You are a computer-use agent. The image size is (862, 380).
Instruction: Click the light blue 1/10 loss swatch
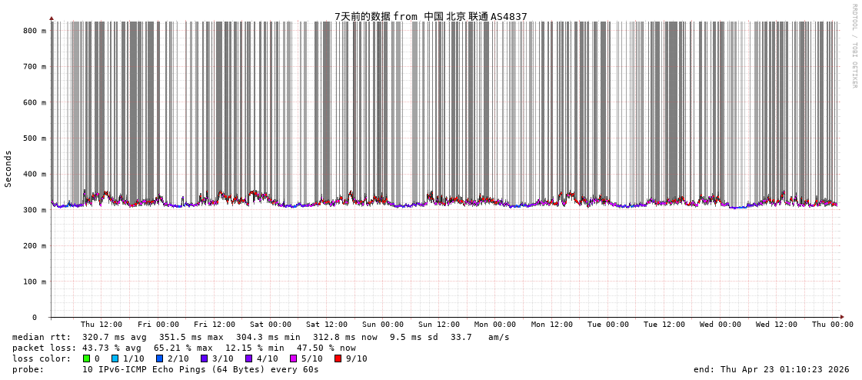(x=115, y=358)
